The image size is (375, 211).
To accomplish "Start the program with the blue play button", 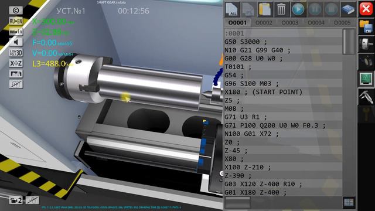I will 298,9.
